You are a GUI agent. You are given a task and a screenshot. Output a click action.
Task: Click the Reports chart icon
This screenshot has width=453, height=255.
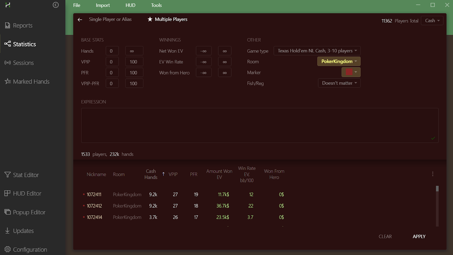8,25
